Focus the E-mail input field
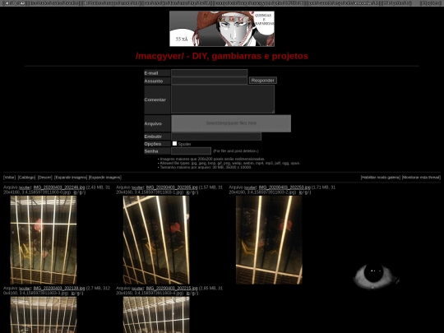This screenshot has width=444, height=333. pos(210,73)
